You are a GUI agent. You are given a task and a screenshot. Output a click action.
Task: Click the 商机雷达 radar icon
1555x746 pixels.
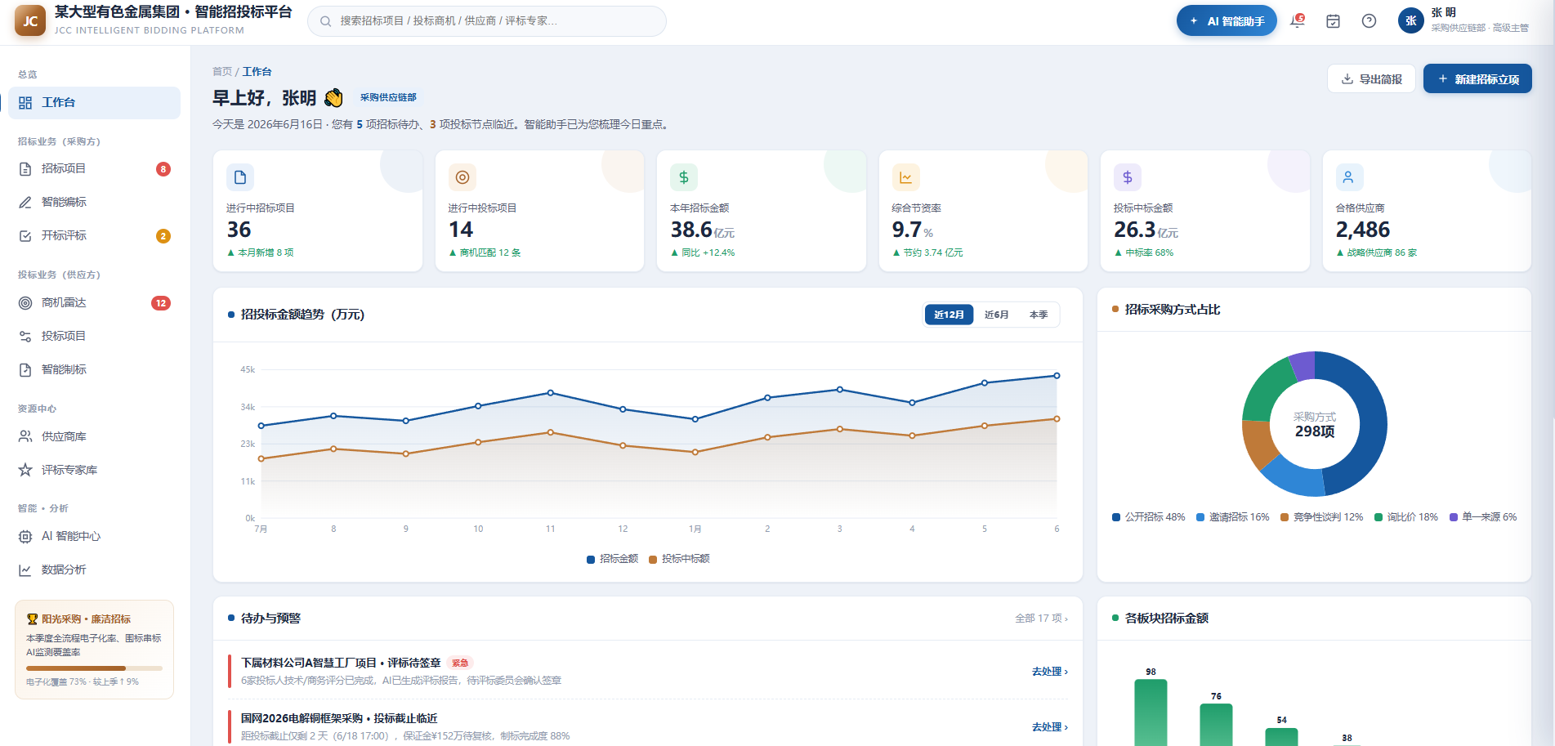pyautogui.click(x=25, y=303)
